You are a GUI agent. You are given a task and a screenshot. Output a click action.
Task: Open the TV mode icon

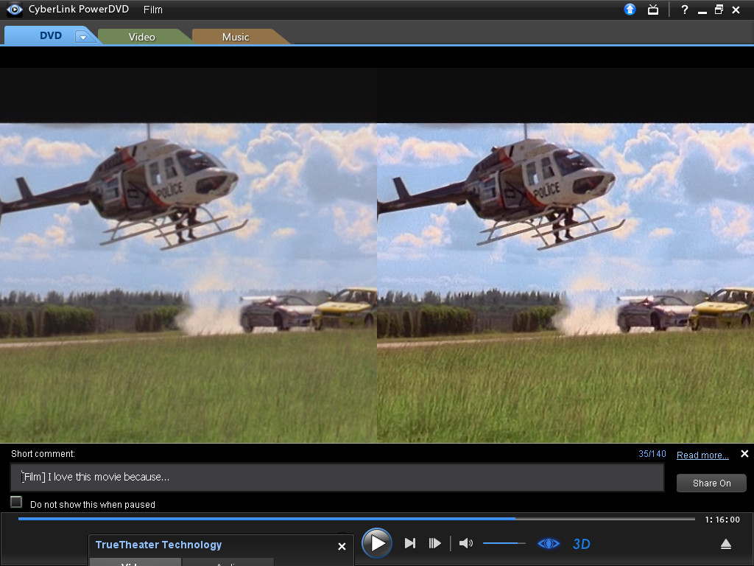pos(653,10)
